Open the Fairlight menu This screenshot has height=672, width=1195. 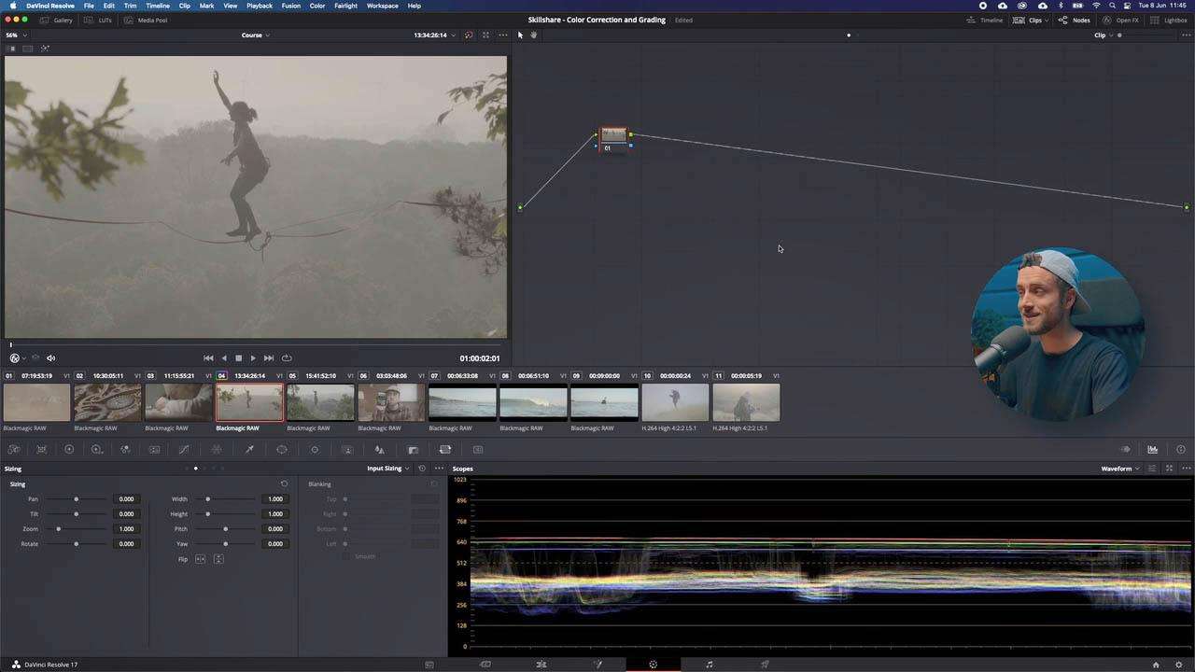pyautogui.click(x=345, y=6)
